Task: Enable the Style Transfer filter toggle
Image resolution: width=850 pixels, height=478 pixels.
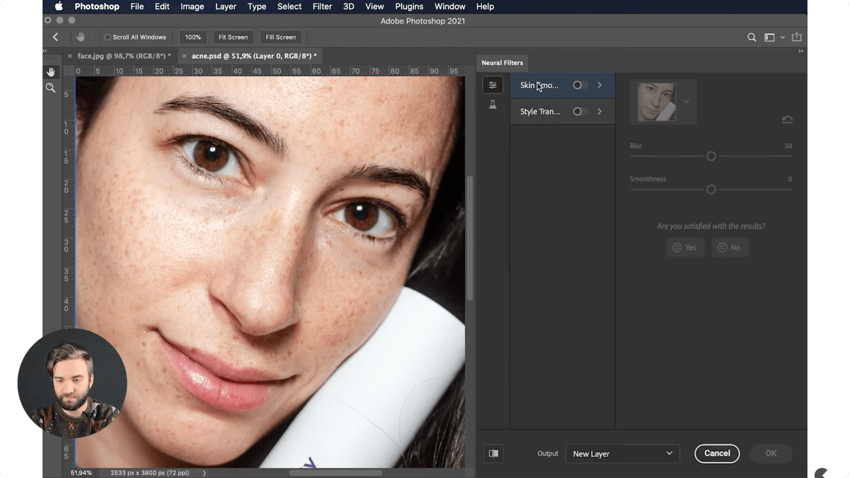Action: 580,111
